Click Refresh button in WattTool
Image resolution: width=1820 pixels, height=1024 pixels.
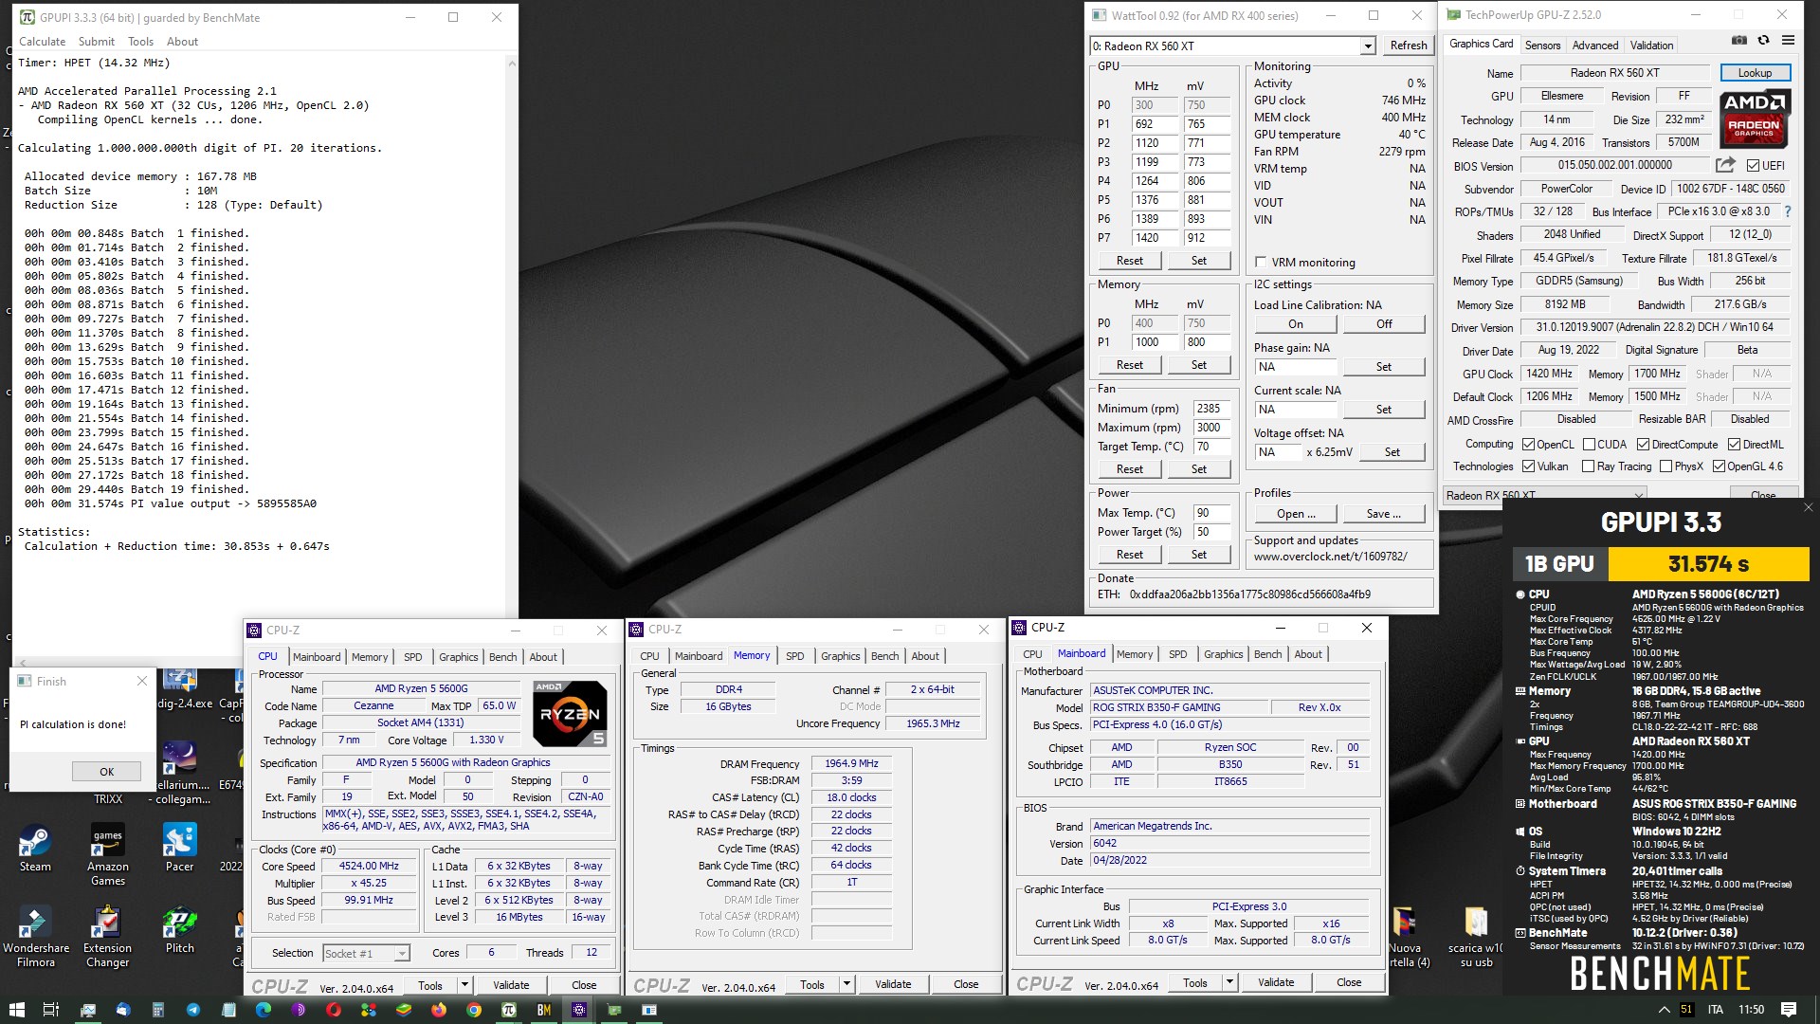1408,46
